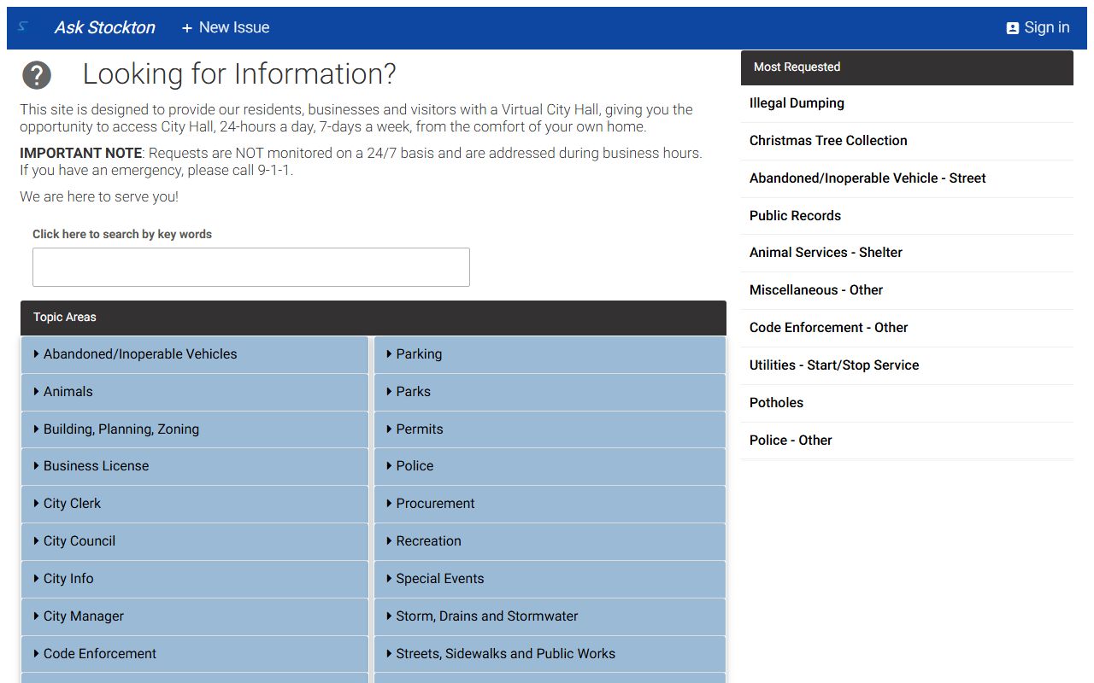Open Utilities - Start/Stop Service request
Viewport: 1094px width, 683px height.
(x=907, y=365)
